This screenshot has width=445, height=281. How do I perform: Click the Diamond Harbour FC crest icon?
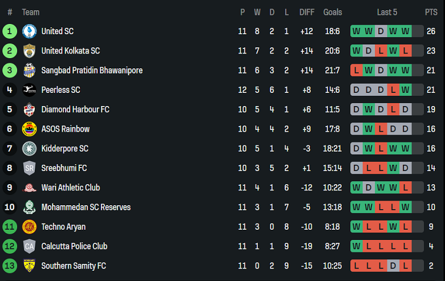click(29, 109)
